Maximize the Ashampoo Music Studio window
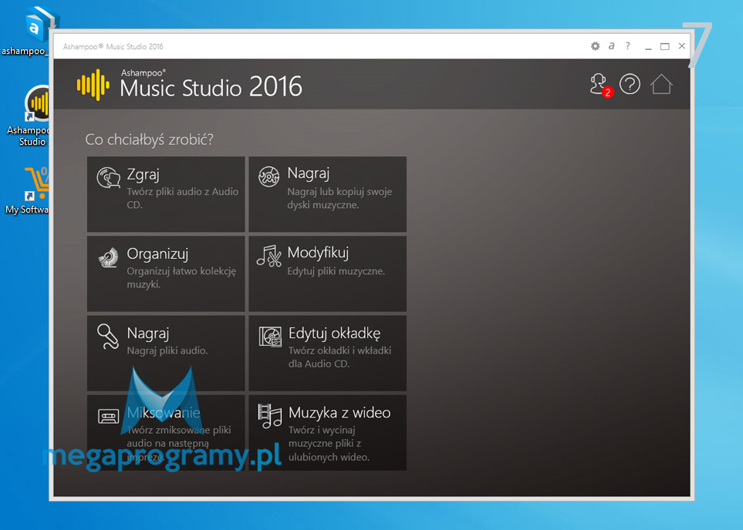743x530 pixels. point(665,46)
